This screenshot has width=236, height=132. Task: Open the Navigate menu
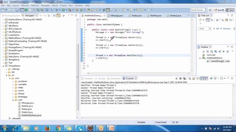click(45, 5)
